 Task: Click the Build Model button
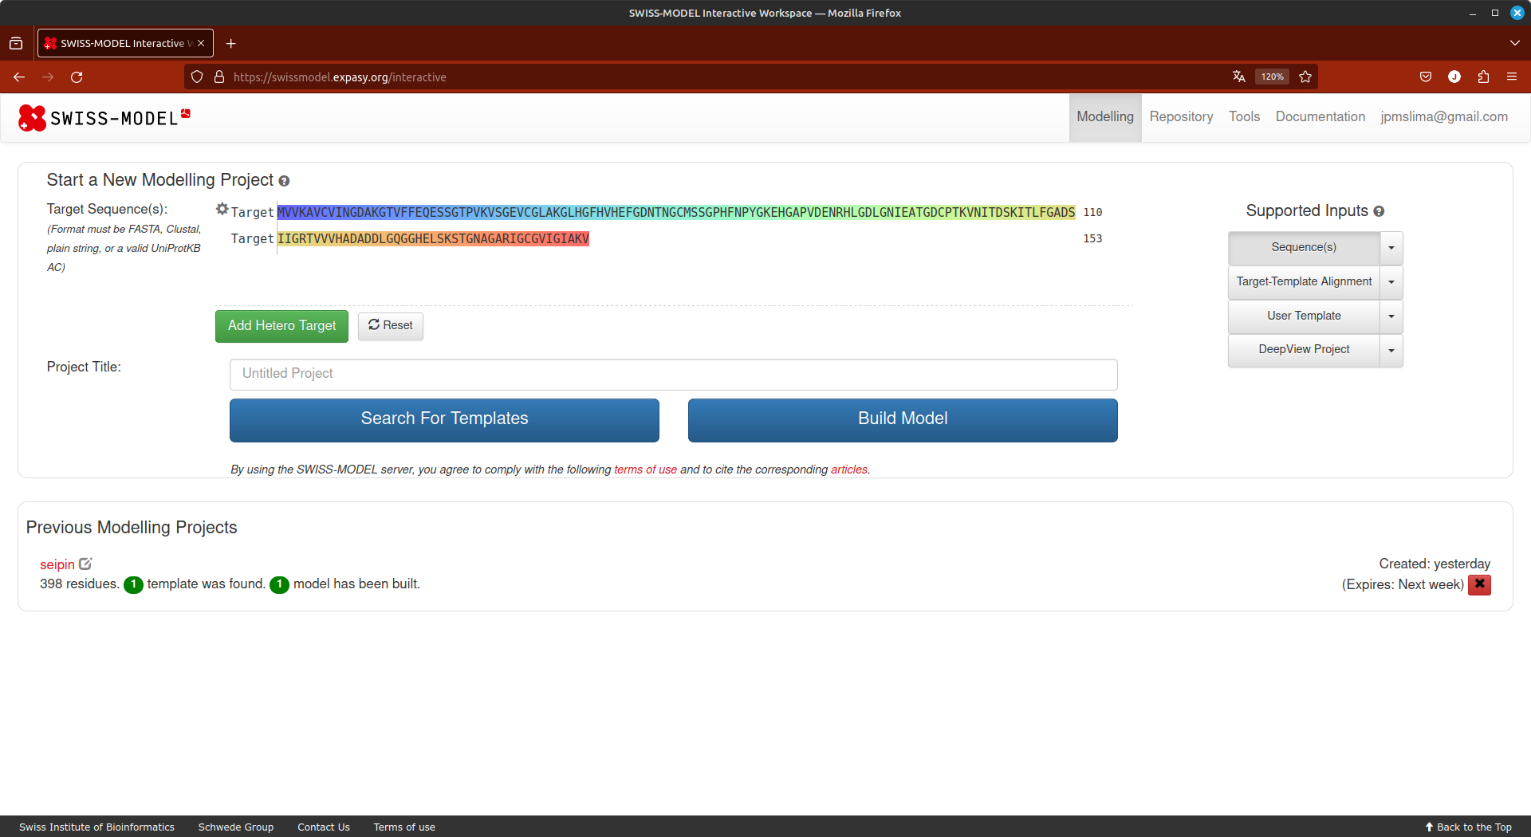(x=903, y=420)
